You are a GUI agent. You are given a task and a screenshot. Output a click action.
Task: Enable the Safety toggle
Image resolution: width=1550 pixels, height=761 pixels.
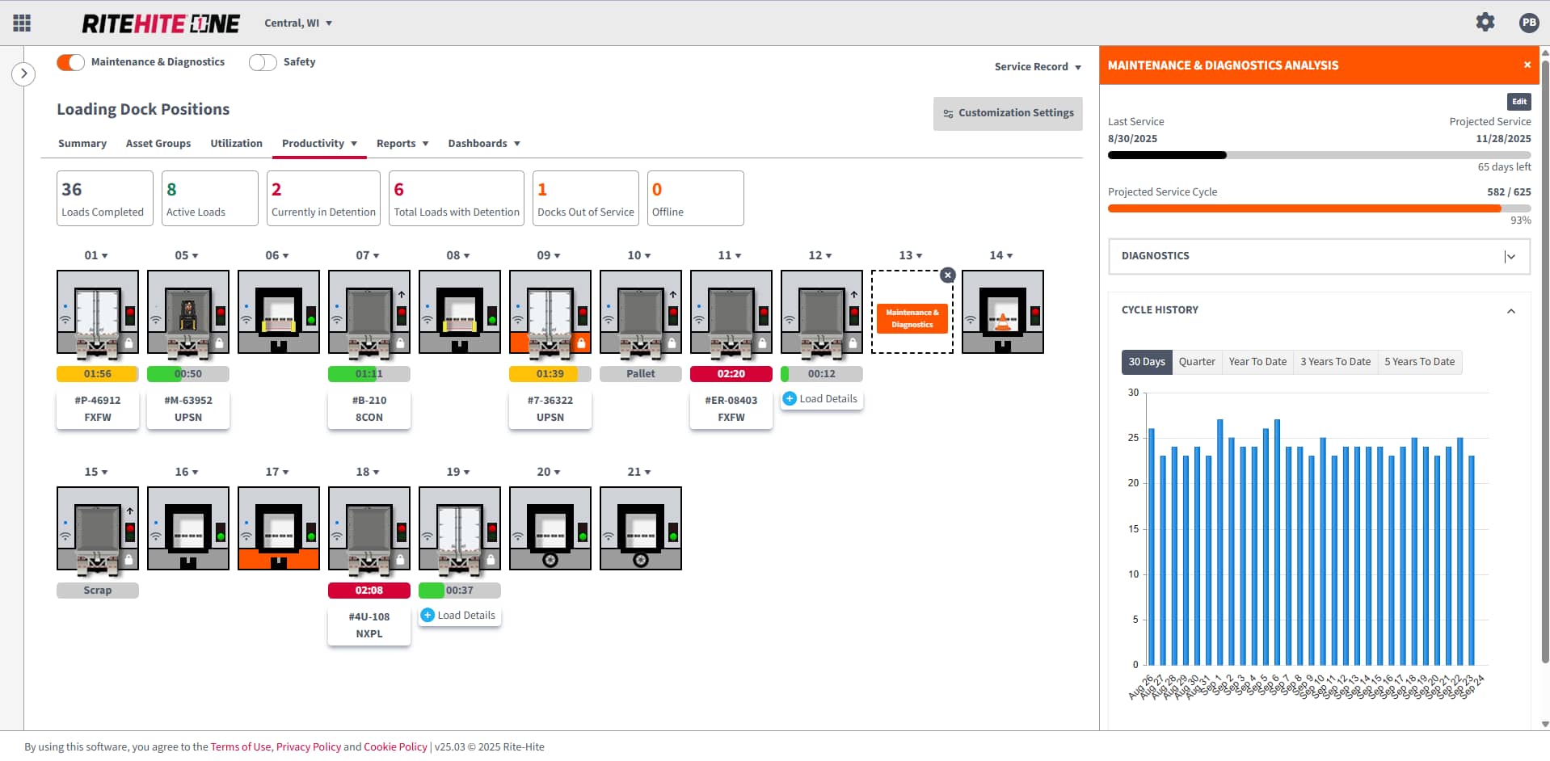(x=263, y=62)
